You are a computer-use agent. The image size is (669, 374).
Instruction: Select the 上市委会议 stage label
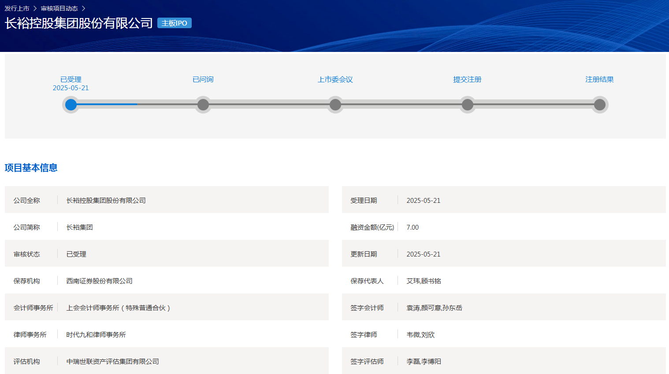click(x=335, y=79)
